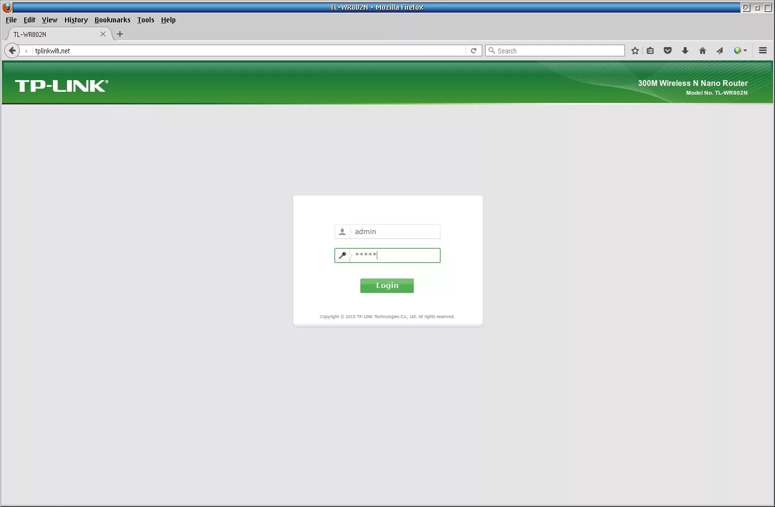Click the tplinkwifi.net address bar

249,51
